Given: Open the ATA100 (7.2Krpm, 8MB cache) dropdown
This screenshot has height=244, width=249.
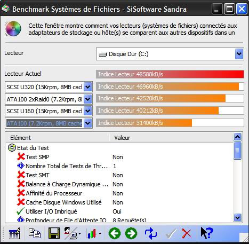Looking at the screenshot, I should (x=88, y=123).
